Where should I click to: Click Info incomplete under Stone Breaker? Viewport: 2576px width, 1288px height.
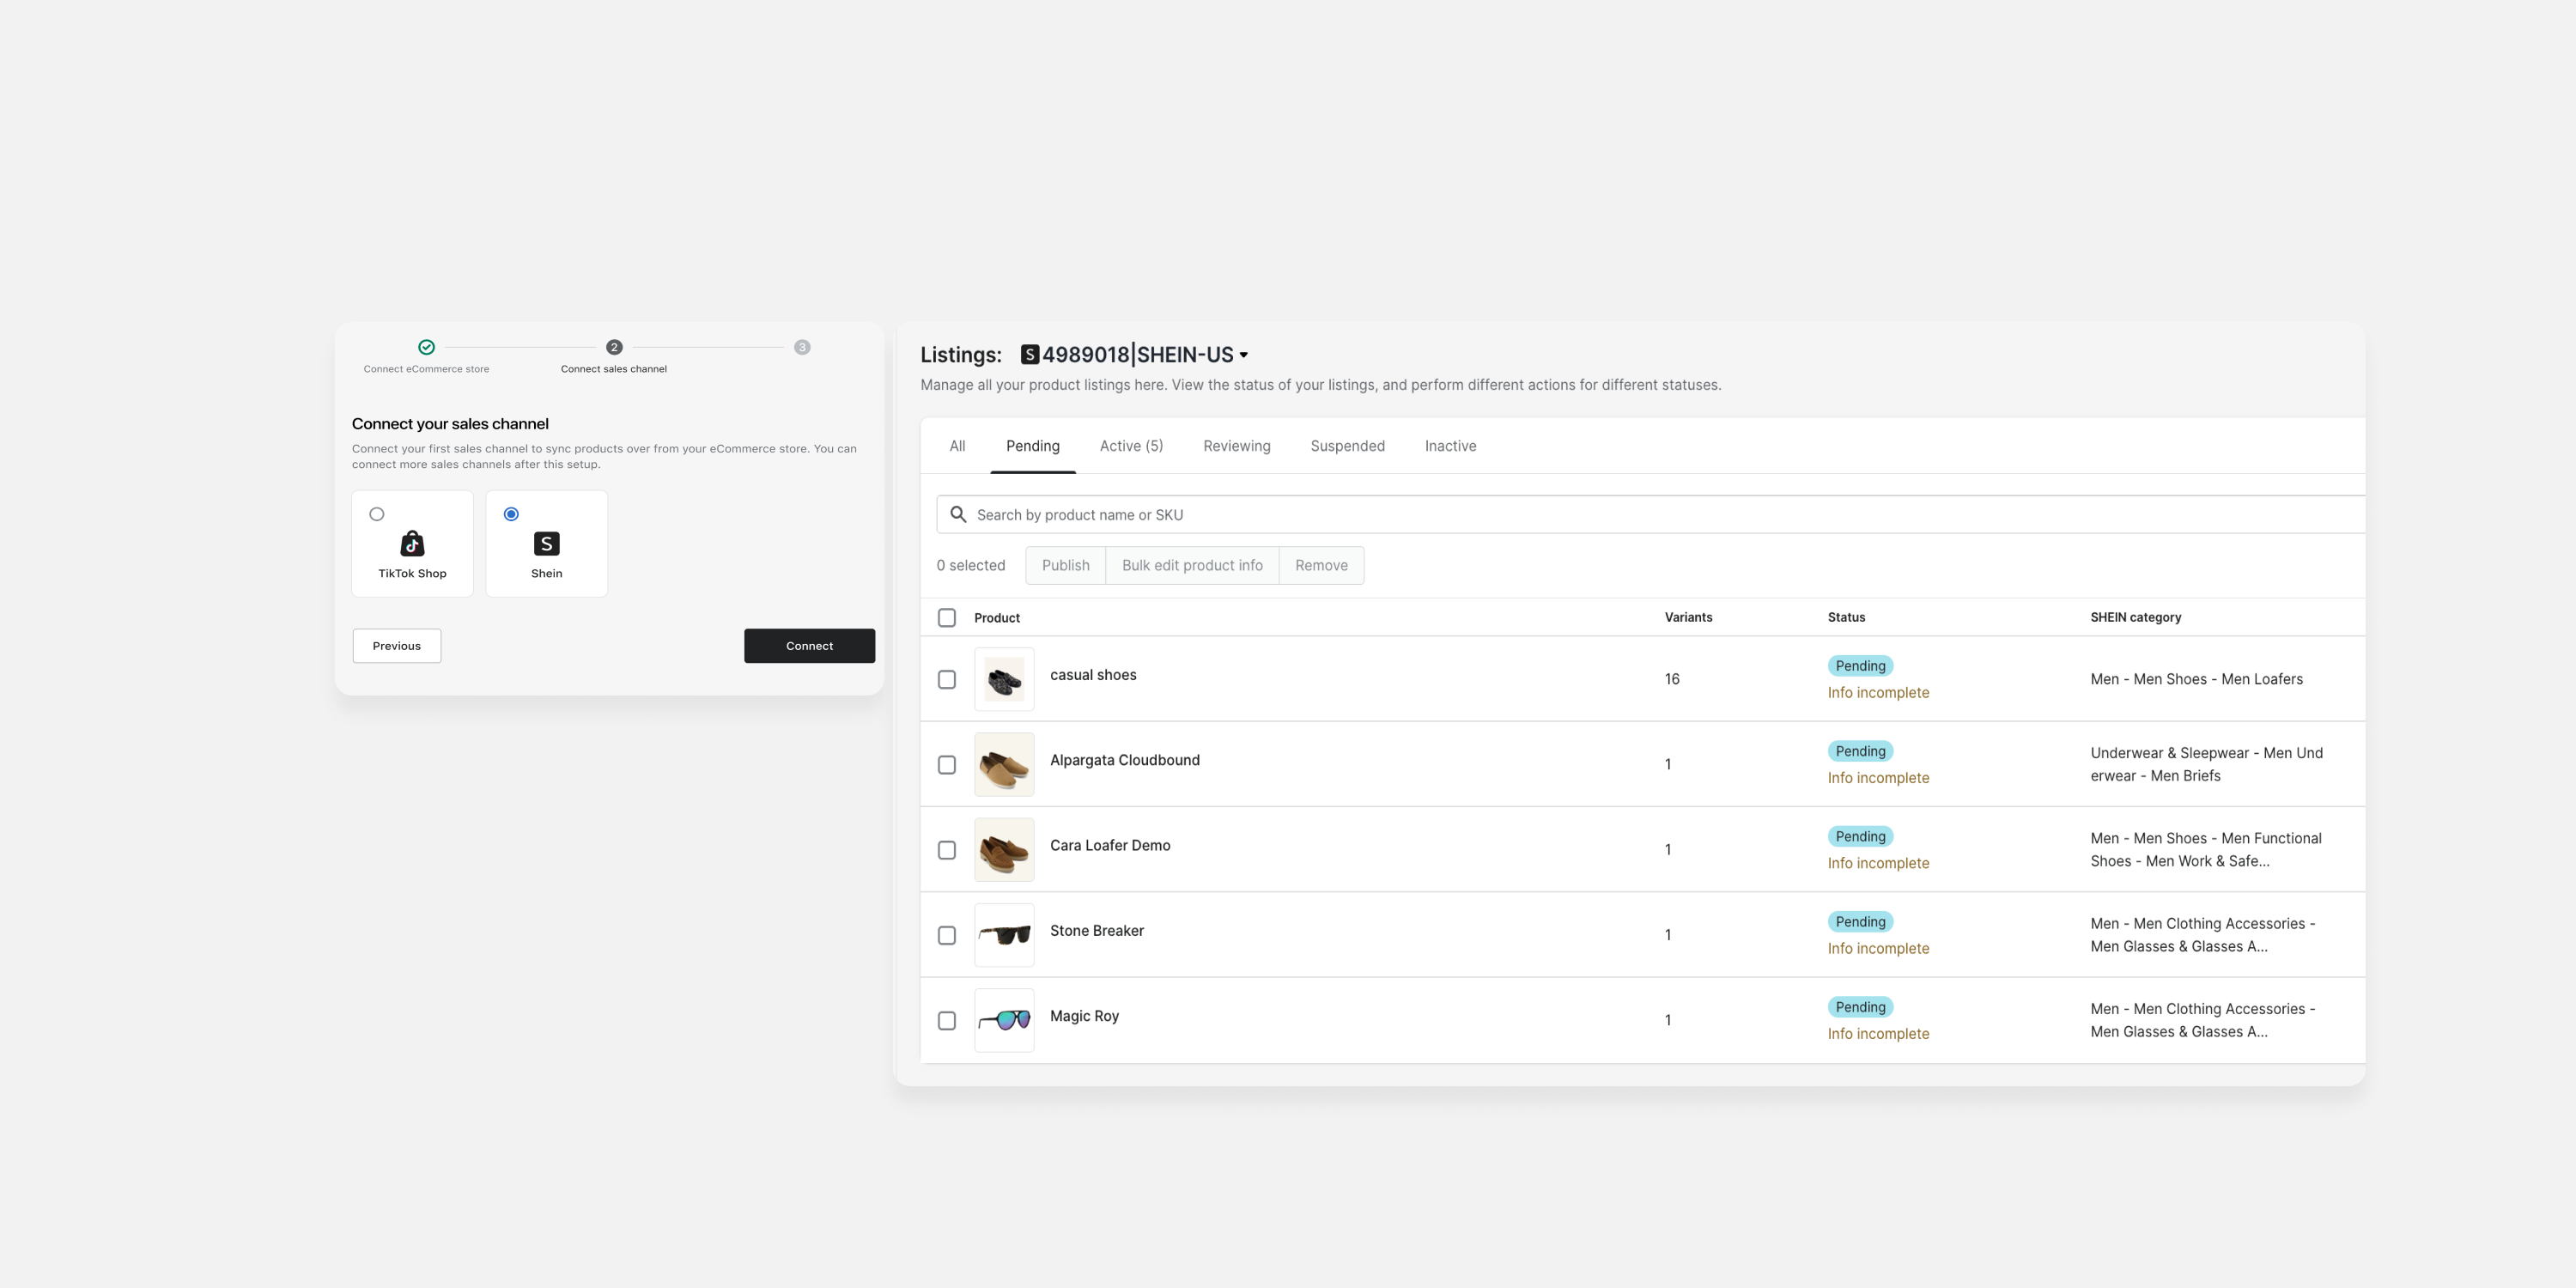1878,948
